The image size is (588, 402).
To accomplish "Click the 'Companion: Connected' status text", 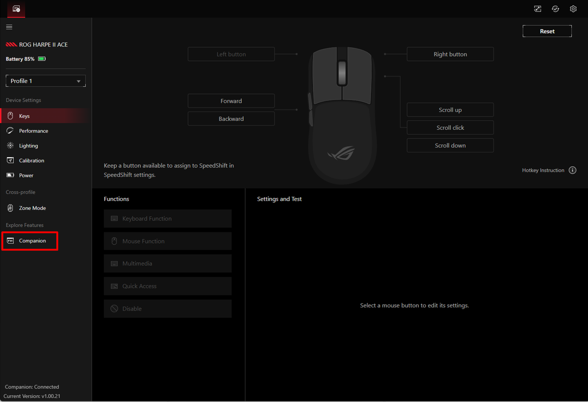I will coord(32,387).
